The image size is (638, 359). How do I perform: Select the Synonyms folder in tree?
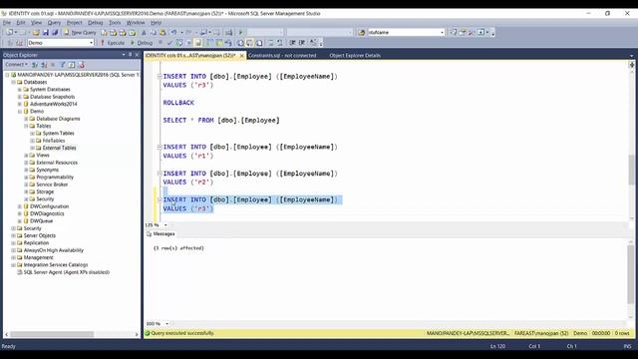(47, 170)
